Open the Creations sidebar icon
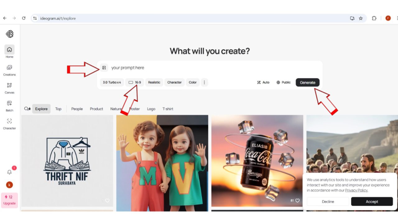This screenshot has width=398, height=224. (x=9, y=68)
